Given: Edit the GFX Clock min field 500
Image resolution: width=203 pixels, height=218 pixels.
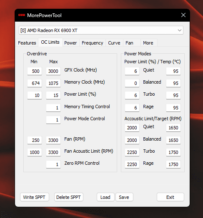Looking at the screenshot, I should point(35,71).
